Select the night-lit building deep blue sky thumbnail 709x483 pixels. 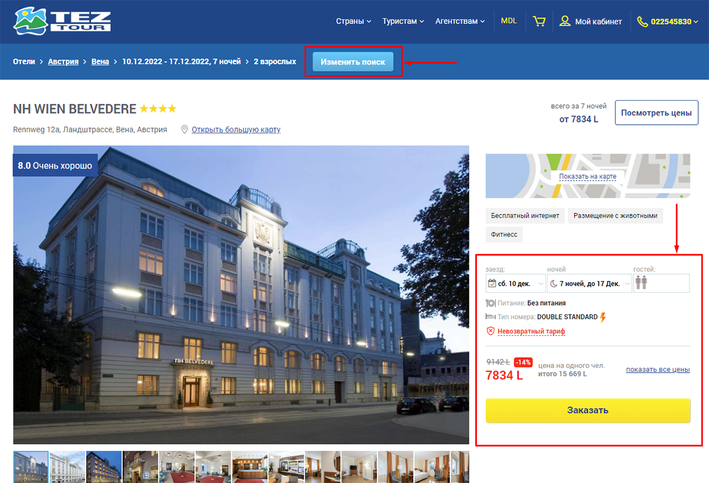pos(104,467)
